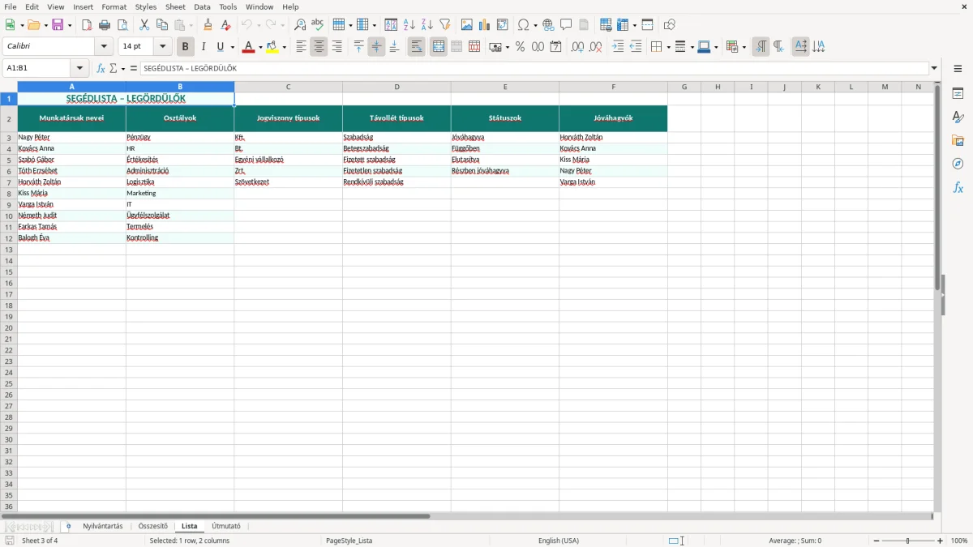The image size is (973, 547).
Task: Insert a hyperlink using the toolbar icon
Action: point(549,25)
